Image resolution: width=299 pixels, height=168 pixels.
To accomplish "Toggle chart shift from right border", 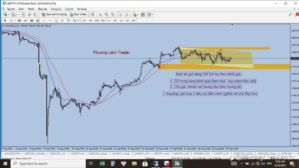I will click(127, 14).
